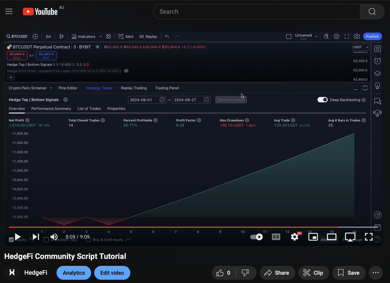Viewport: 390px width, 283px height.
Task: Switch to the Strategy Tester tab
Action: point(99,88)
